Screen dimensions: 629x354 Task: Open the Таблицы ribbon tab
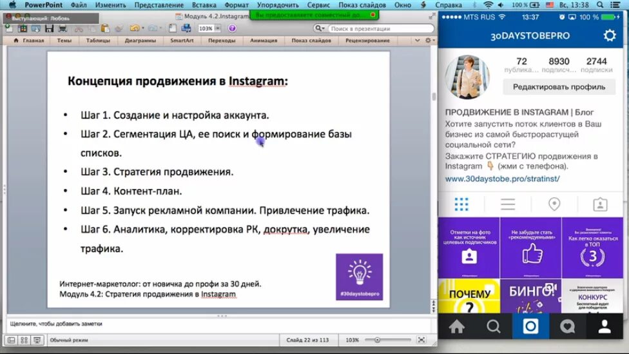[98, 41]
